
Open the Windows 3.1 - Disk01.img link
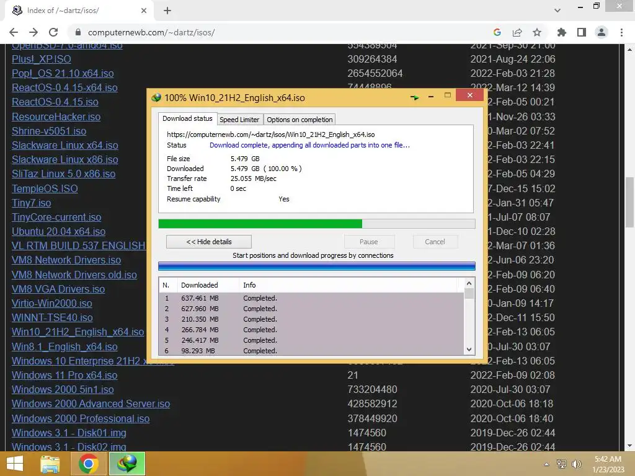[69, 433]
